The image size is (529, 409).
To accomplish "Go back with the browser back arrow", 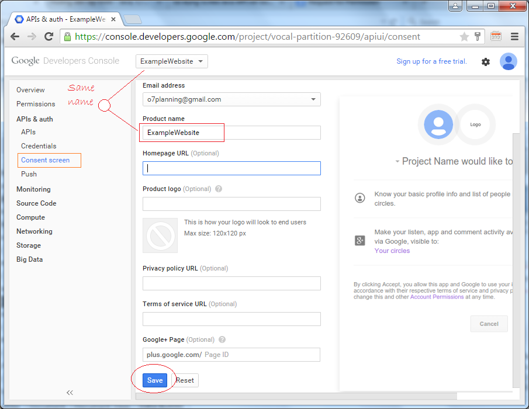I will (15, 36).
